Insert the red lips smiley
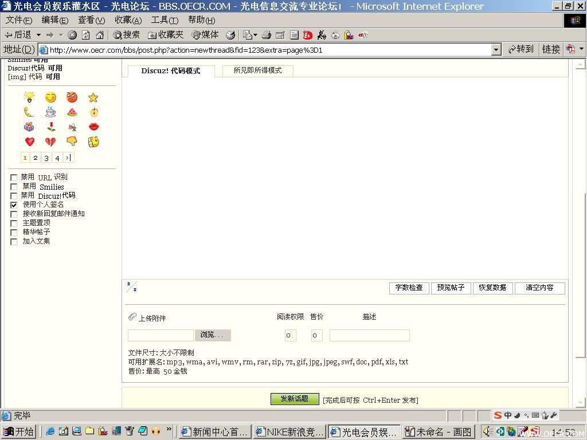Screen dimensions: 587x440 click(x=93, y=127)
